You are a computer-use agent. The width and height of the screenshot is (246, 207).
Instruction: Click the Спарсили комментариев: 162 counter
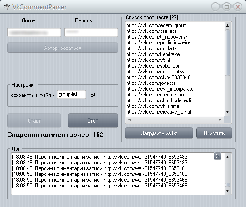coord(55,135)
